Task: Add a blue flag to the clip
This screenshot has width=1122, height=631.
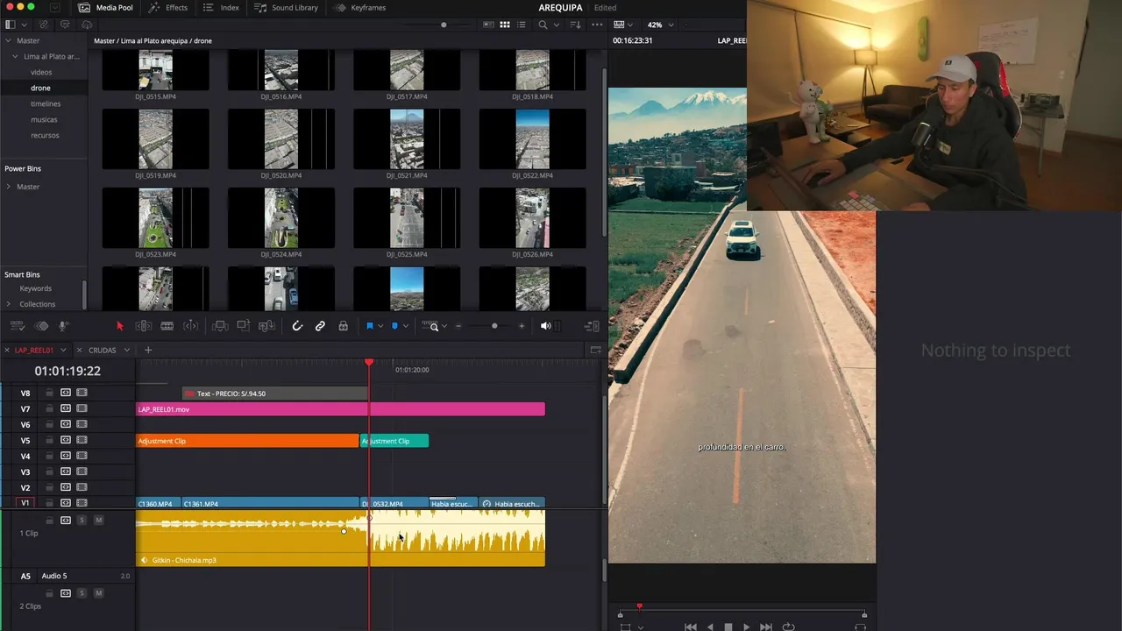Action: click(369, 326)
